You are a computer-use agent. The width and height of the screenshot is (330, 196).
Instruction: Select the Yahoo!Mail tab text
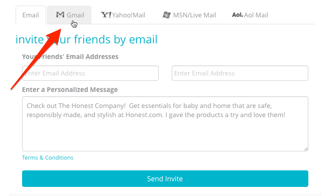[129, 15]
